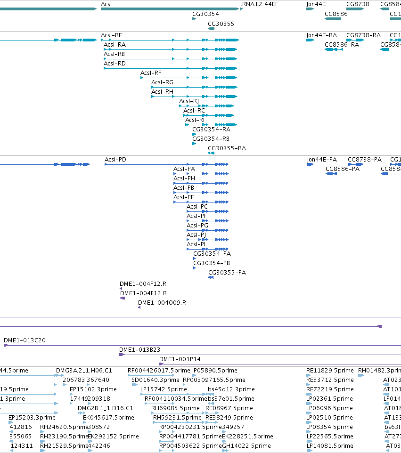401x453 pixels.
Task: Click the Acsl-RB transcript label
Action: tap(114, 54)
